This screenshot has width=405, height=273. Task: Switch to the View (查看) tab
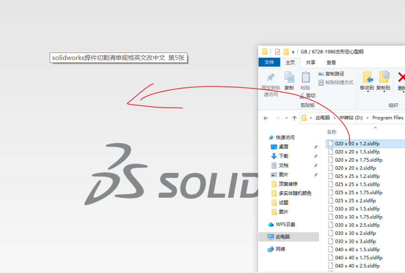coord(331,62)
